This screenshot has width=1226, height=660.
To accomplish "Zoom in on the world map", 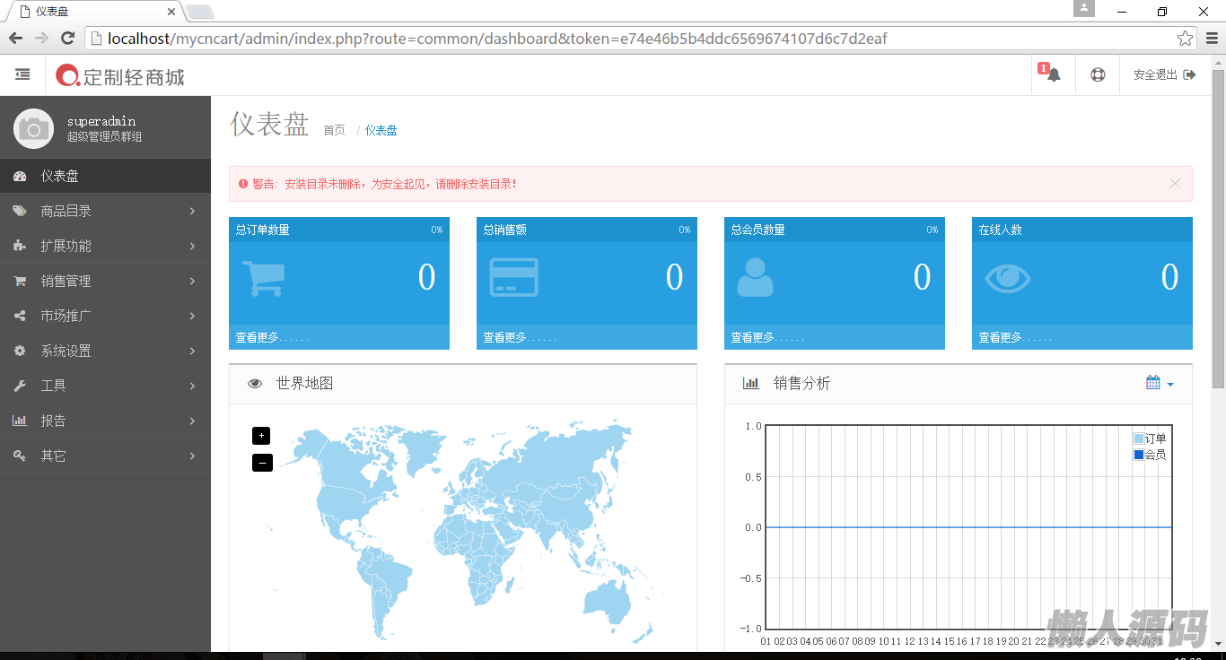I will point(261,436).
